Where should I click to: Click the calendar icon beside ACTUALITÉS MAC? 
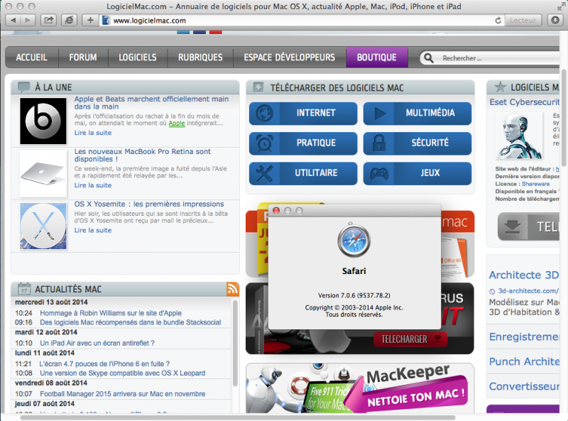tap(24, 289)
